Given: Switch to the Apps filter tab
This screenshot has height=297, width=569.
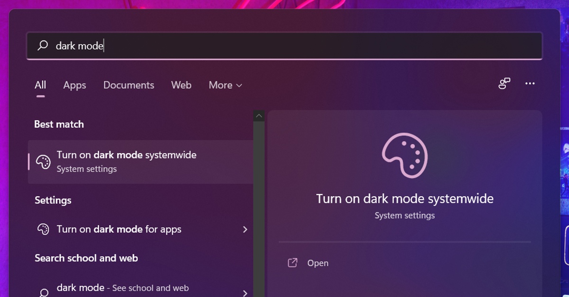Looking at the screenshot, I should [x=74, y=85].
